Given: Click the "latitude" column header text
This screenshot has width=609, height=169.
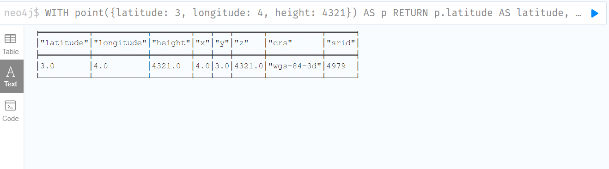Looking at the screenshot, I should 64,43.
